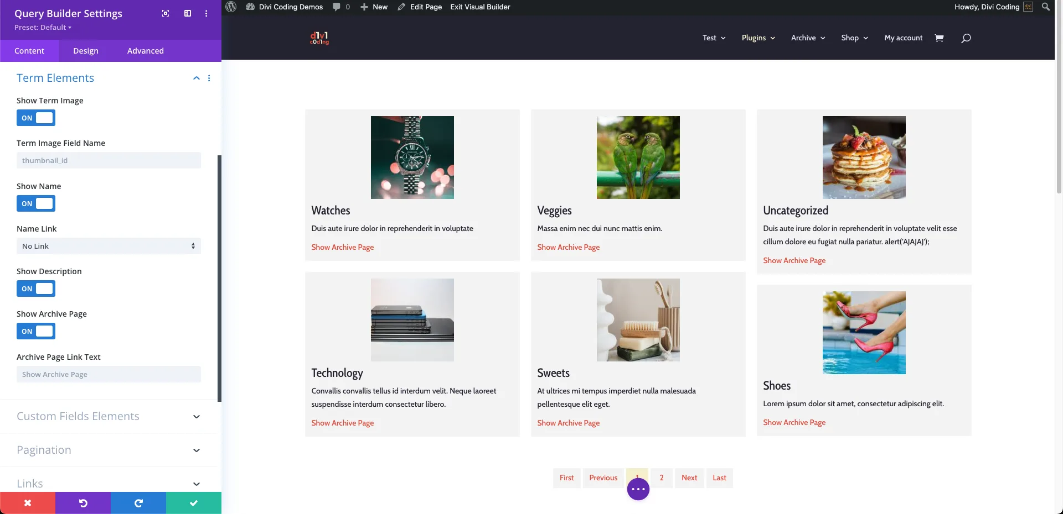Open the settings header three-dot menu
This screenshot has height=514, width=1063.
click(x=207, y=13)
